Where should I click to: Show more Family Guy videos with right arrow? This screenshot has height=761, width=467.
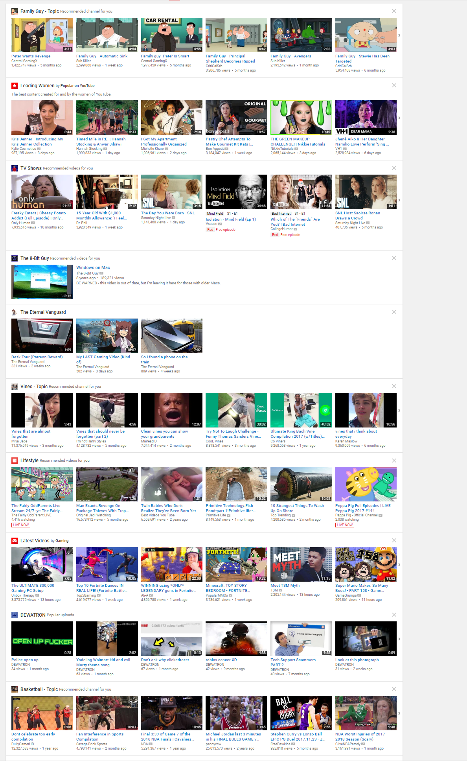pos(399,35)
